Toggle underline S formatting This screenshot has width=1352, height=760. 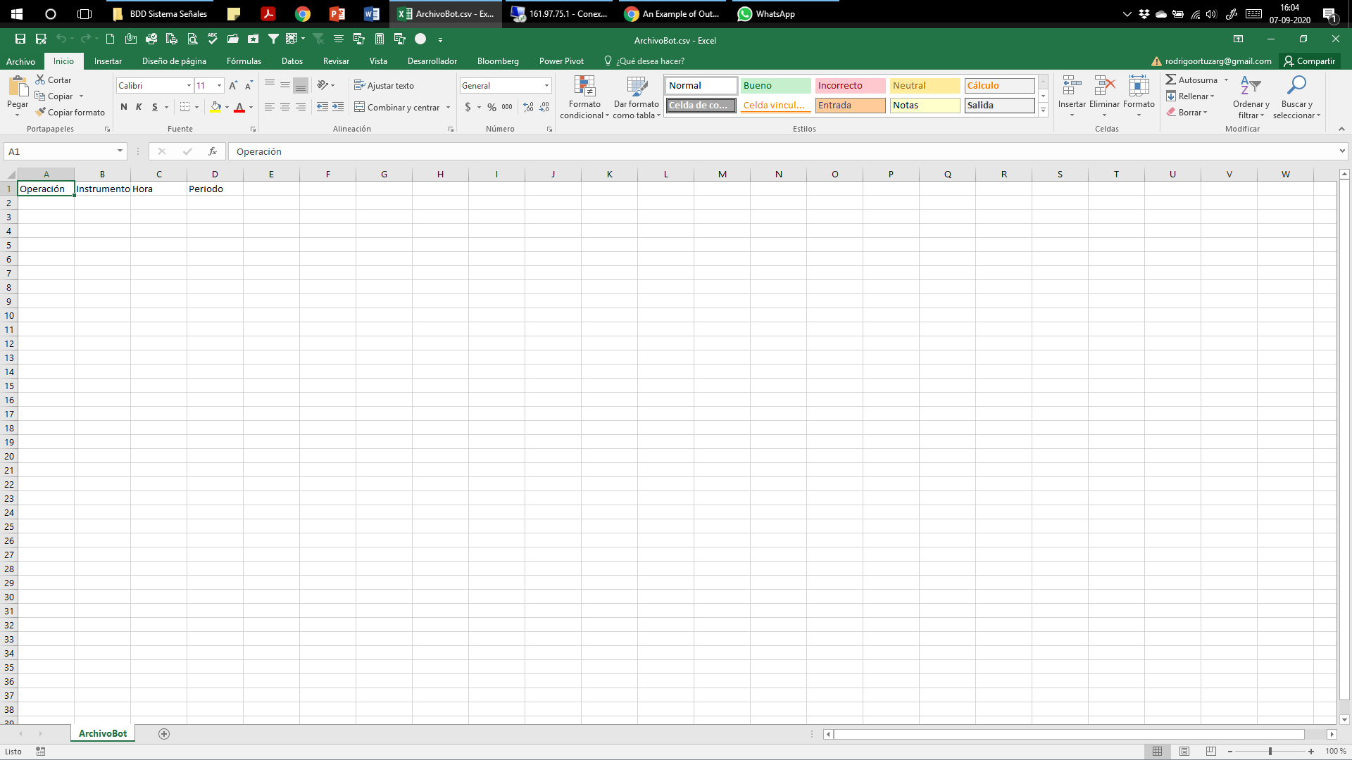point(155,107)
